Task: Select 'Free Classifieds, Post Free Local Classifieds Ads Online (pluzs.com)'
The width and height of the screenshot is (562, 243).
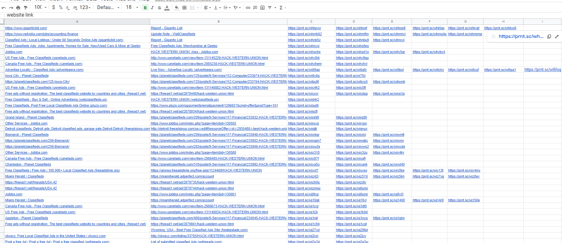Action: click(x=77, y=105)
